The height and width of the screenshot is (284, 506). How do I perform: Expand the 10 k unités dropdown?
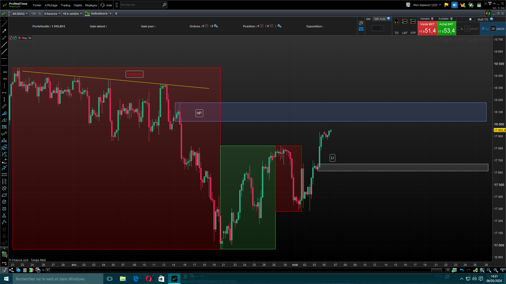click(x=72, y=14)
